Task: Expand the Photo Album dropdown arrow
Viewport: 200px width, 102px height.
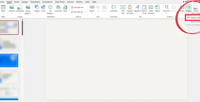Action: [x=31, y=14]
